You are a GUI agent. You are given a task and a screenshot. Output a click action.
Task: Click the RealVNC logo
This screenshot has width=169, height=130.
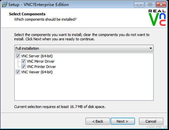click(x=157, y=18)
